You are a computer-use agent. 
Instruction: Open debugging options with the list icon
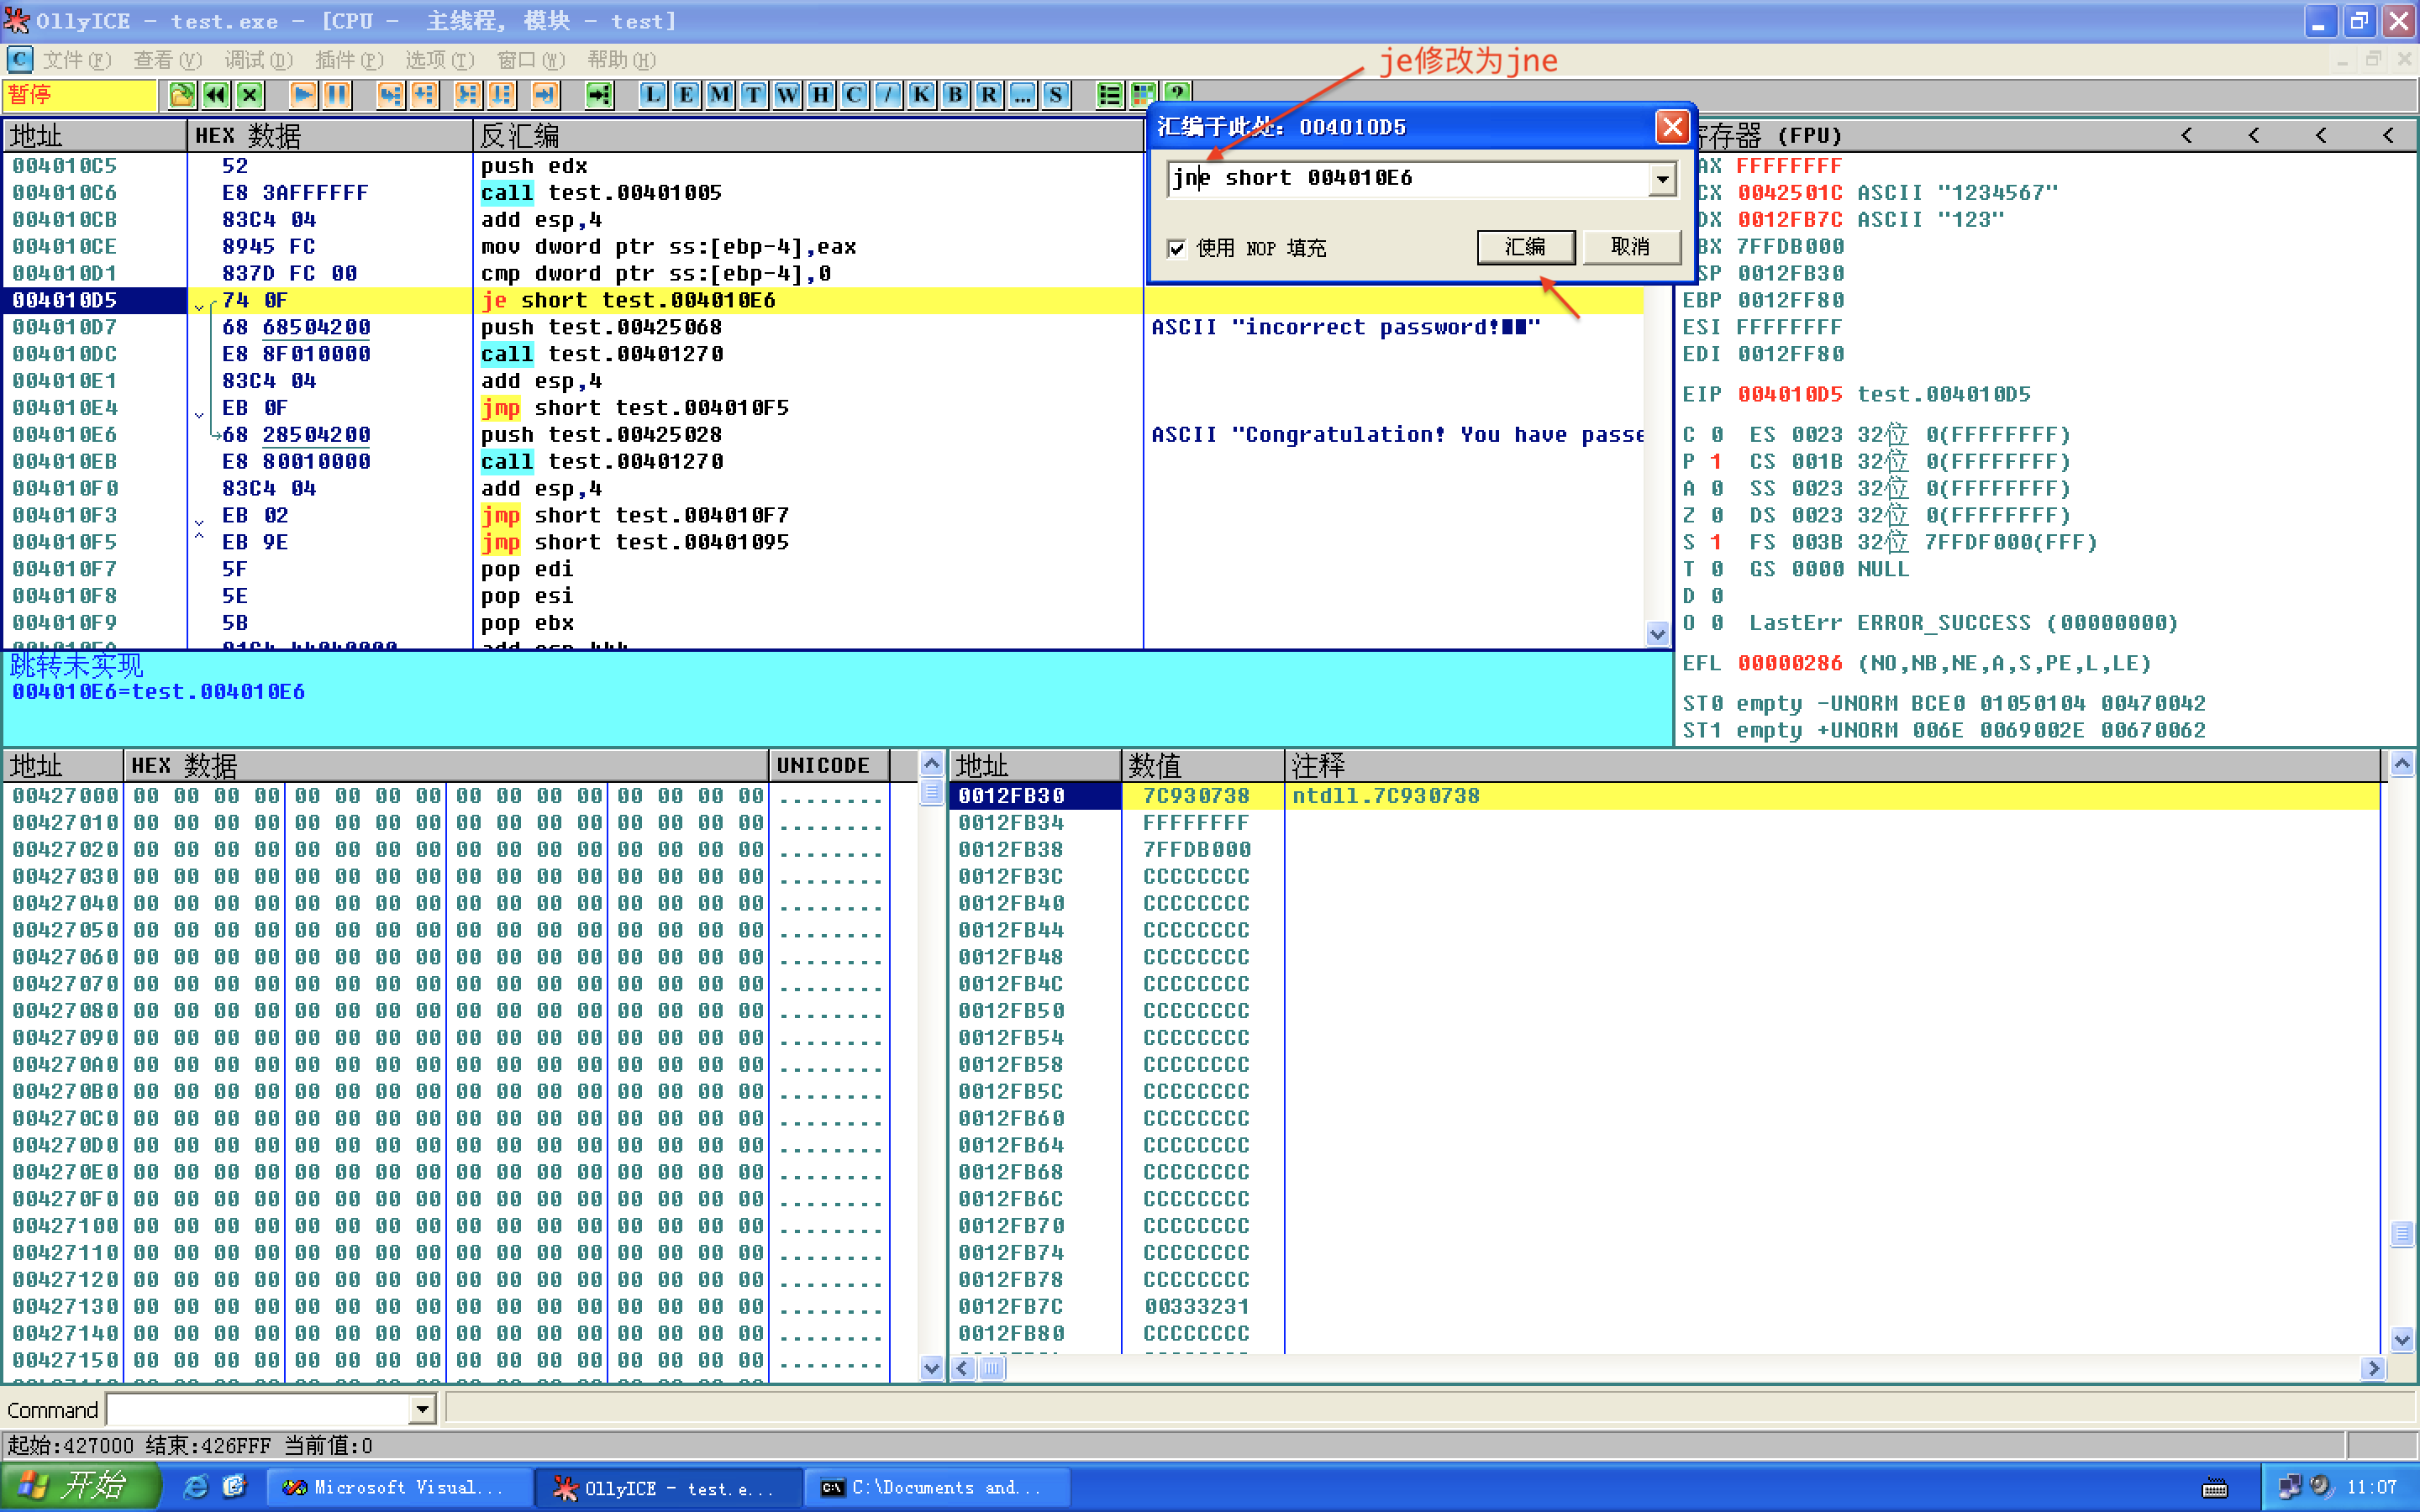pos(1110,95)
